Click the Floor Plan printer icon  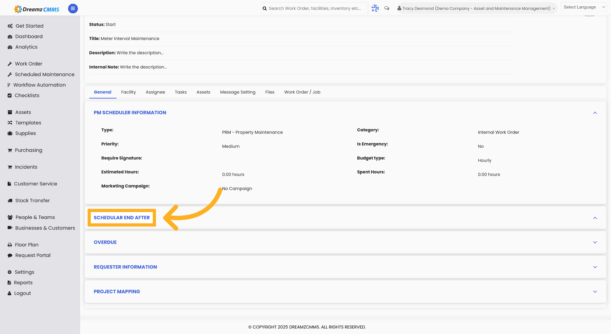coord(10,245)
